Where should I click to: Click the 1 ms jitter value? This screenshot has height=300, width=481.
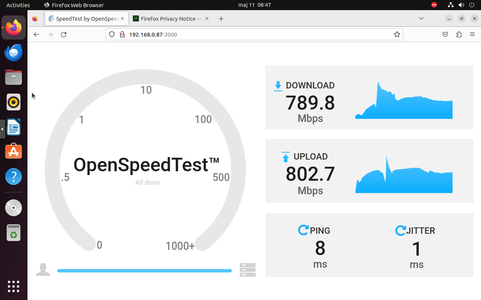(x=417, y=249)
